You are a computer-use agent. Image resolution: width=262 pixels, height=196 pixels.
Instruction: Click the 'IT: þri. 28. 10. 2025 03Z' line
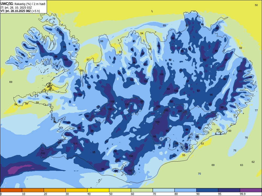[16, 8]
